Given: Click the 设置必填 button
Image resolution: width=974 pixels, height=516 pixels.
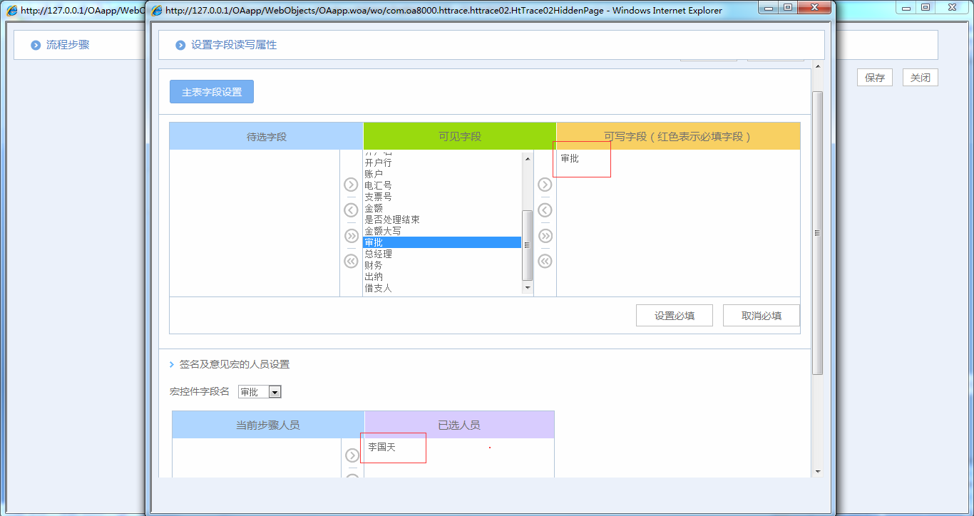Looking at the screenshot, I should [674, 316].
